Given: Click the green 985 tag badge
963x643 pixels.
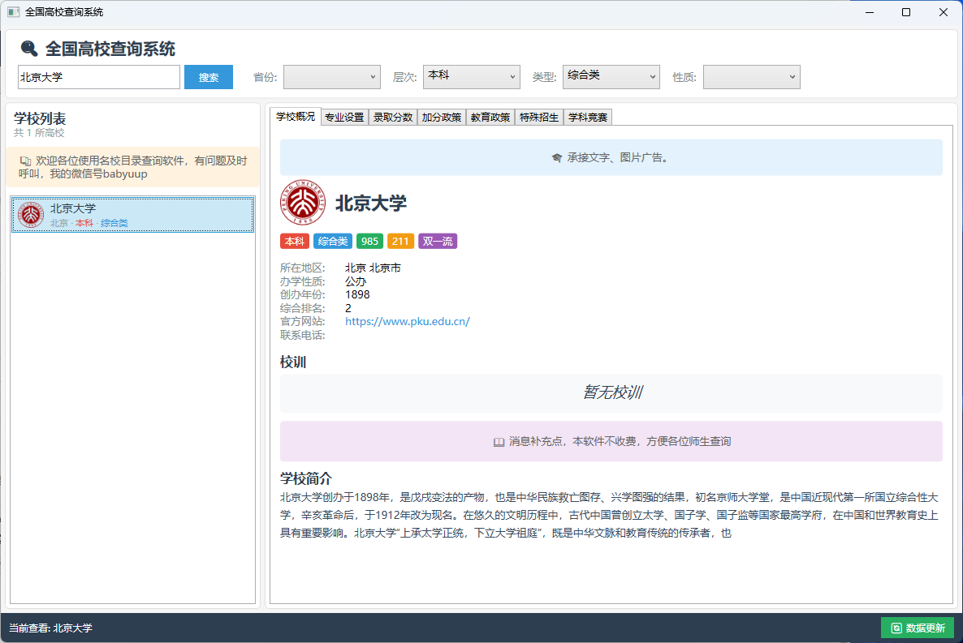Looking at the screenshot, I should coord(369,241).
